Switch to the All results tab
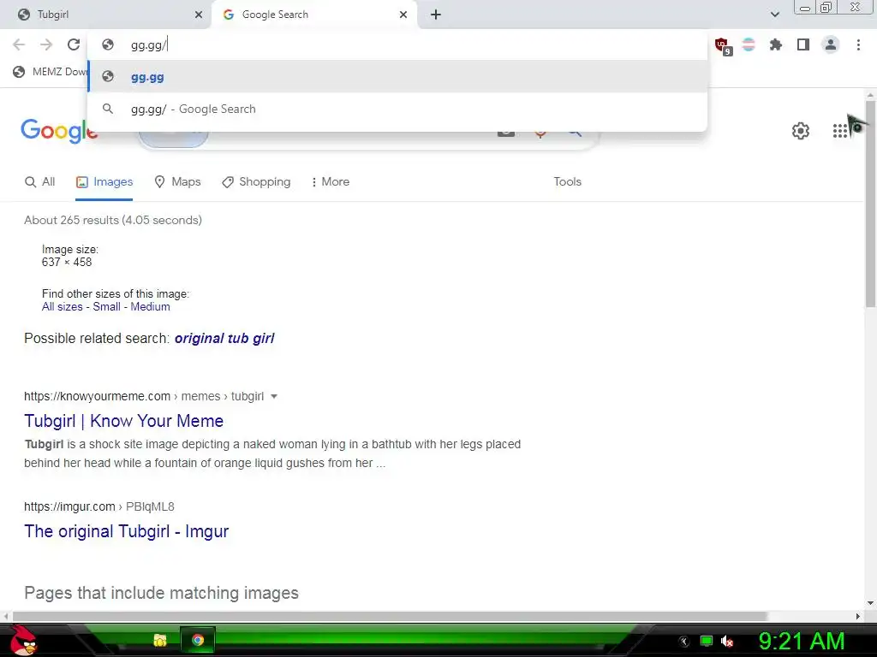The height and width of the screenshot is (657, 877). [x=39, y=181]
